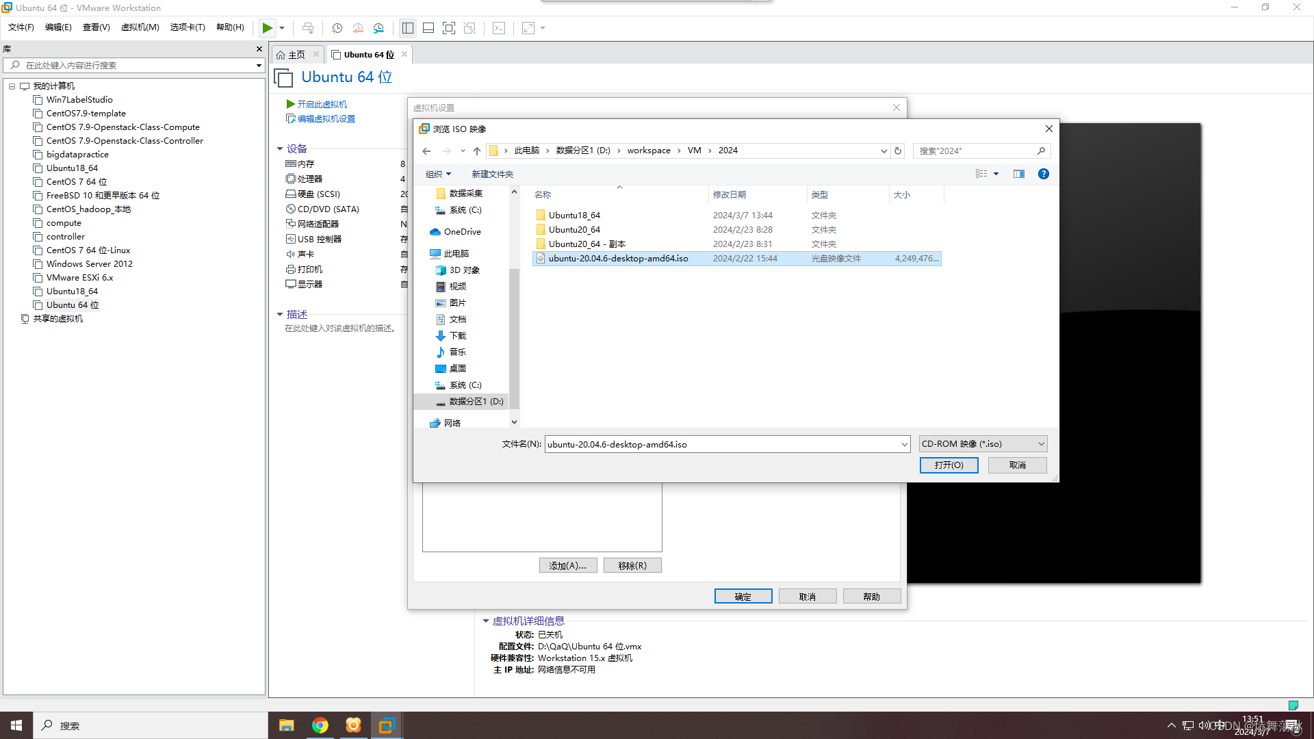Click the 确定 button in VM settings

(x=743, y=597)
